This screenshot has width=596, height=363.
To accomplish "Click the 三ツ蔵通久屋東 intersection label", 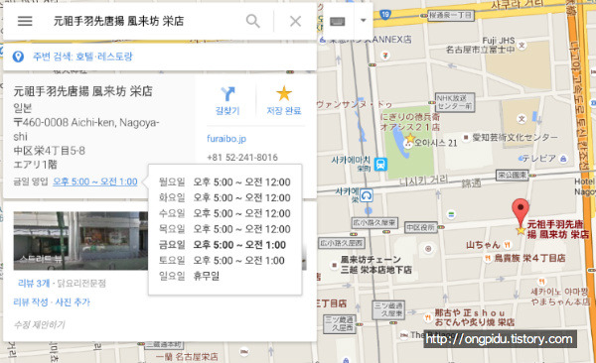I will coord(388,309).
